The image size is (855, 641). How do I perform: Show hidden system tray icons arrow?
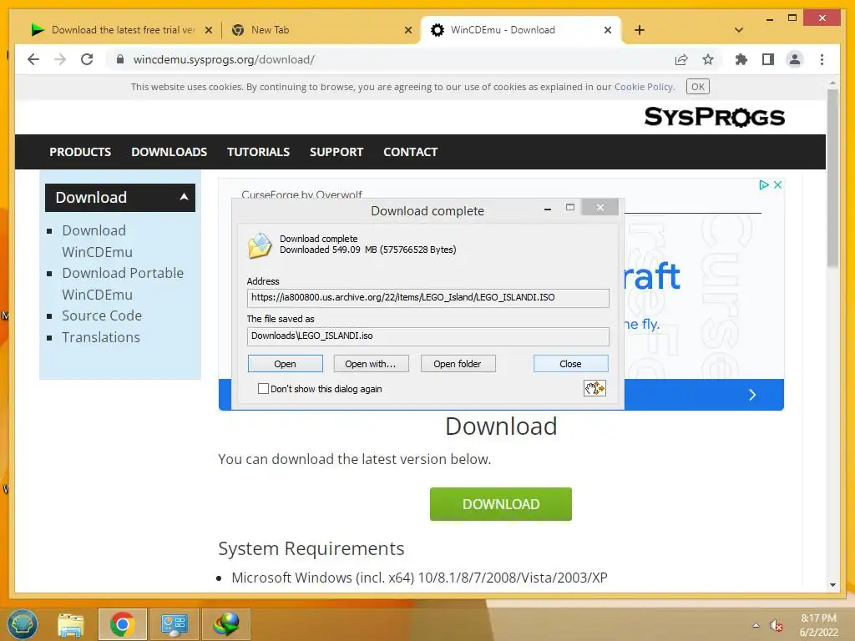click(756, 625)
